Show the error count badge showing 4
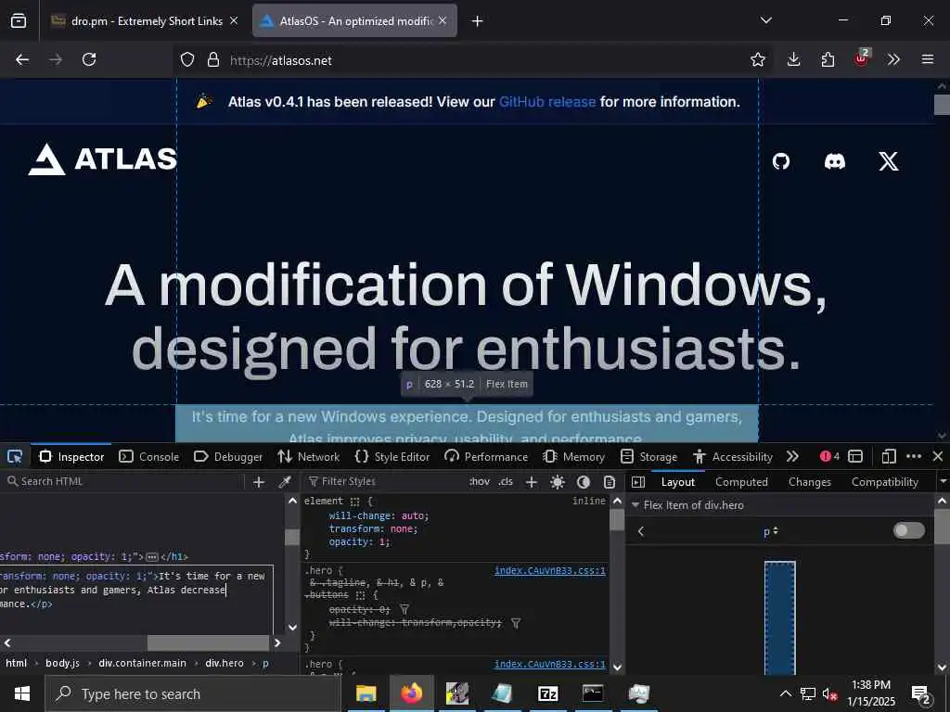This screenshot has height=712, width=950. coord(829,456)
